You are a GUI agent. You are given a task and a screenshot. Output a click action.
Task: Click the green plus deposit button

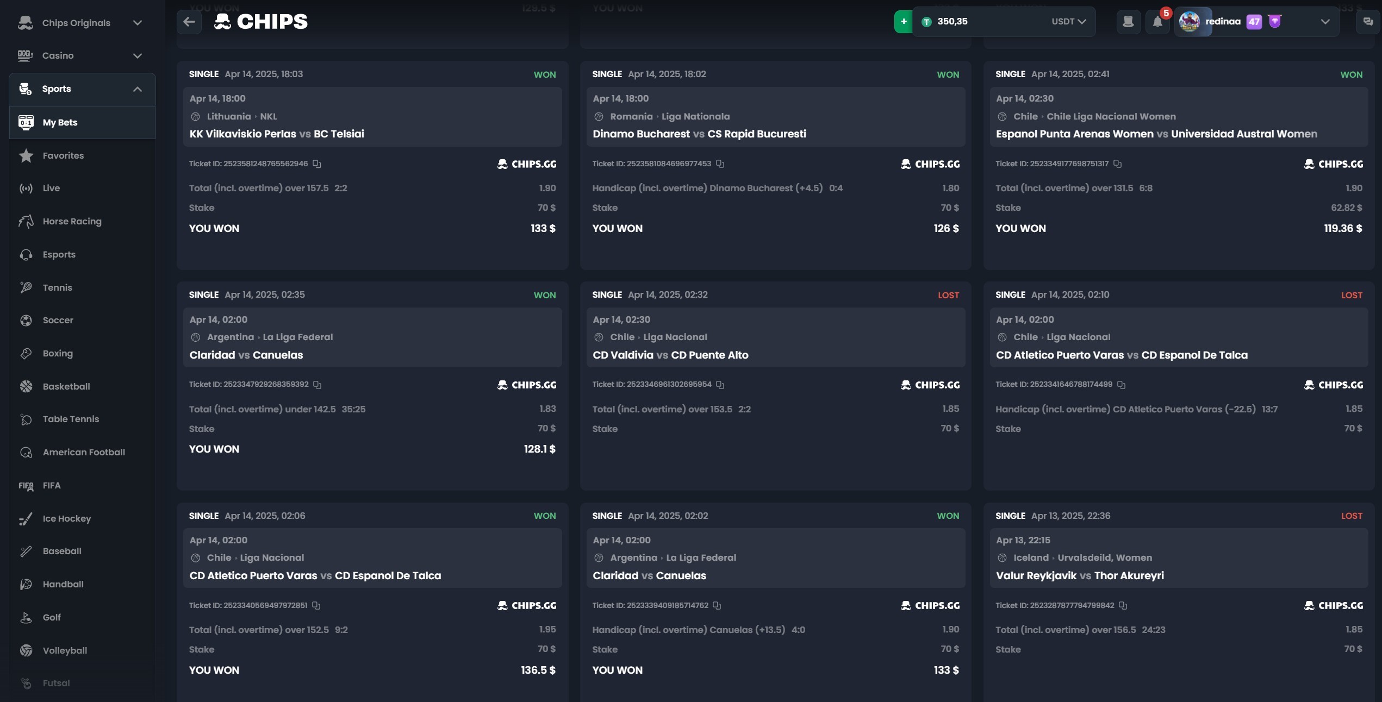click(x=903, y=22)
